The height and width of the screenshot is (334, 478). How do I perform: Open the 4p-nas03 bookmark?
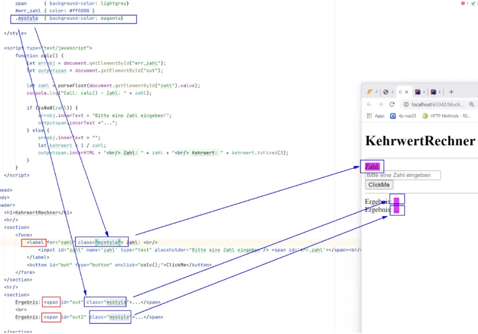point(403,116)
